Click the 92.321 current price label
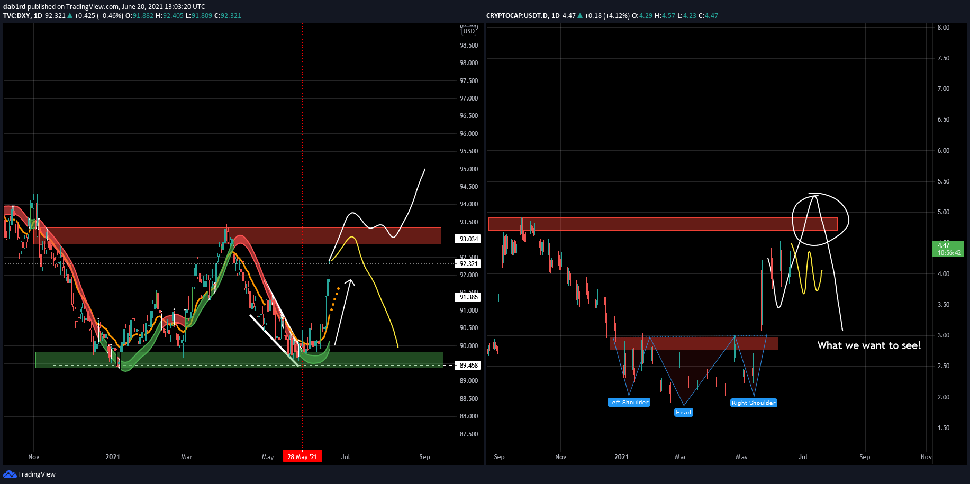This screenshot has width=970, height=484. coord(468,264)
